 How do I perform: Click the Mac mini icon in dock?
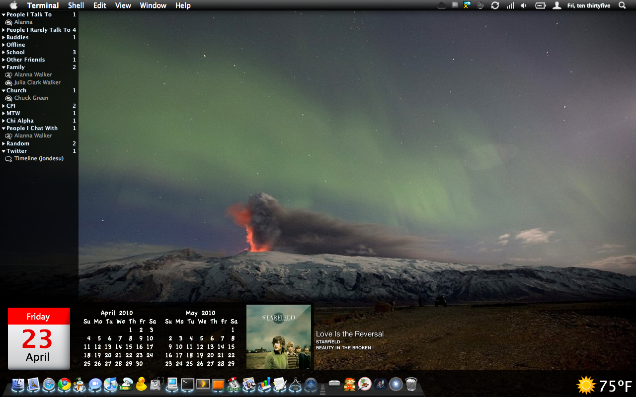(334, 383)
